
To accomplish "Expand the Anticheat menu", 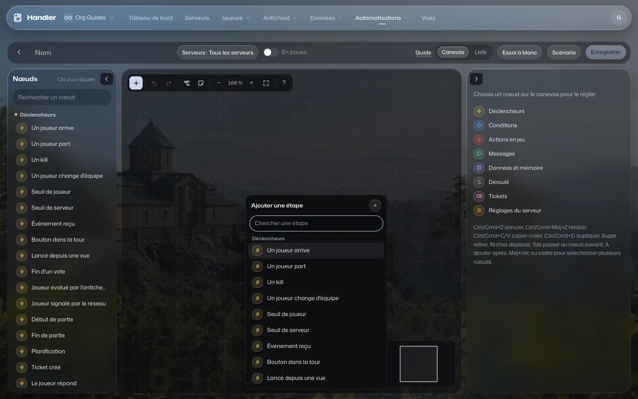I will [x=280, y=18].
